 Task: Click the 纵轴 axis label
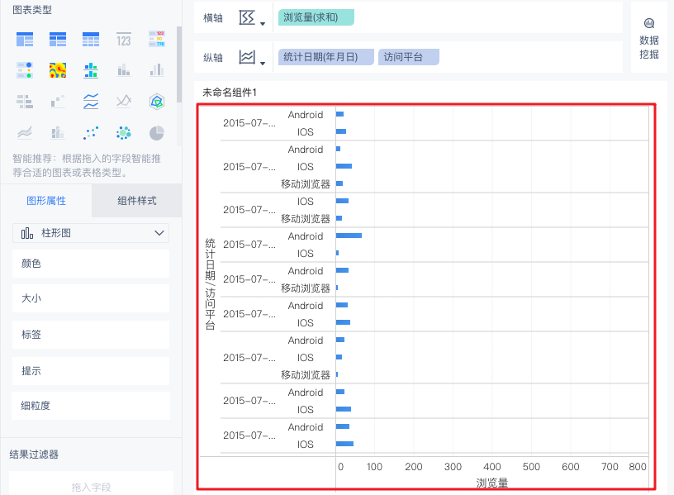coord(213,58)
